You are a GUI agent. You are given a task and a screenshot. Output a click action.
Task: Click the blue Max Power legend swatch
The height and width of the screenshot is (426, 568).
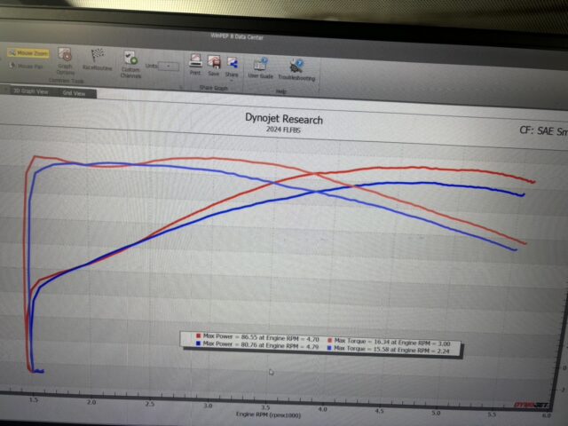(198, 343)
